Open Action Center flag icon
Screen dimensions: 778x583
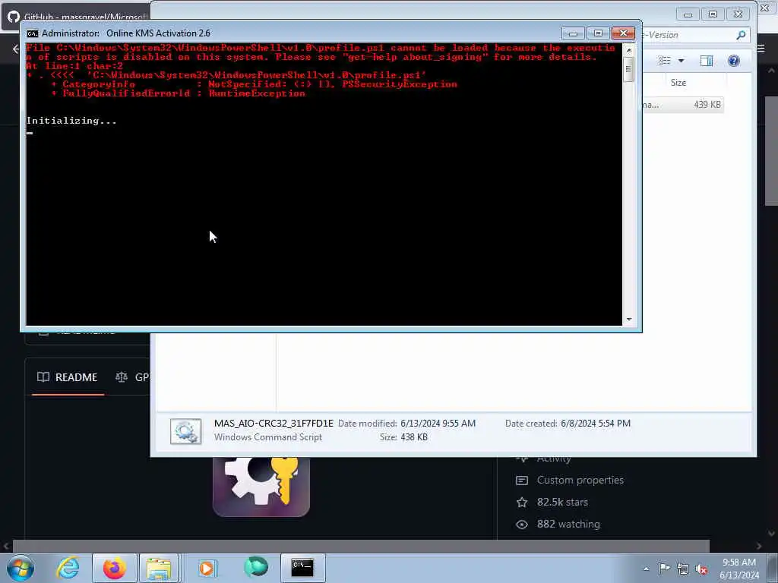click(x=664, y=568)
